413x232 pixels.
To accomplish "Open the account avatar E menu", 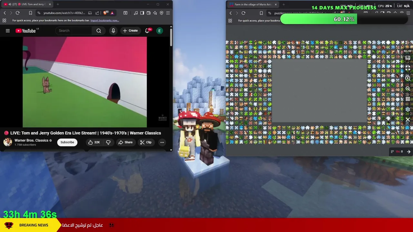I will [159, 31].
